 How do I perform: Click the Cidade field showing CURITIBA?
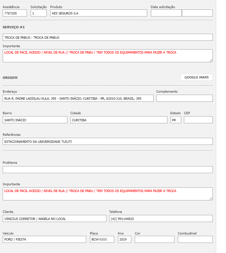119,120
